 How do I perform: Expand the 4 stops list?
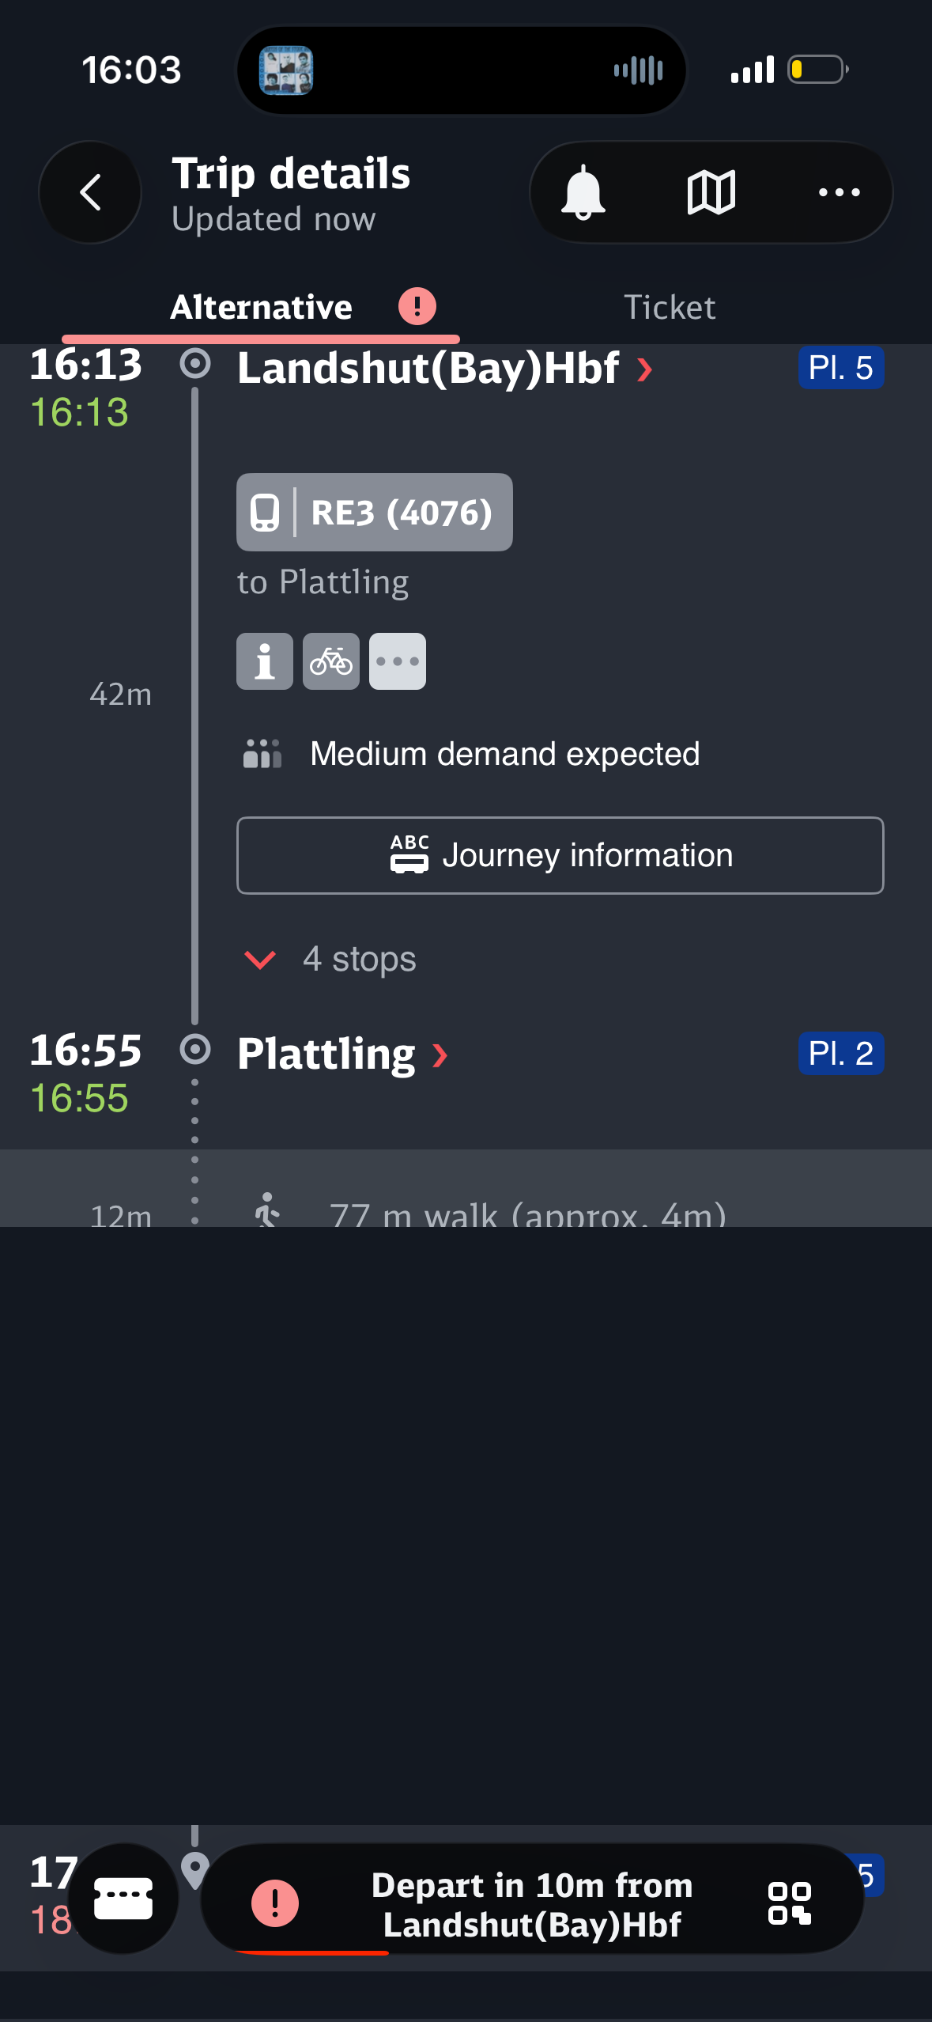click(x=330, y=959)
